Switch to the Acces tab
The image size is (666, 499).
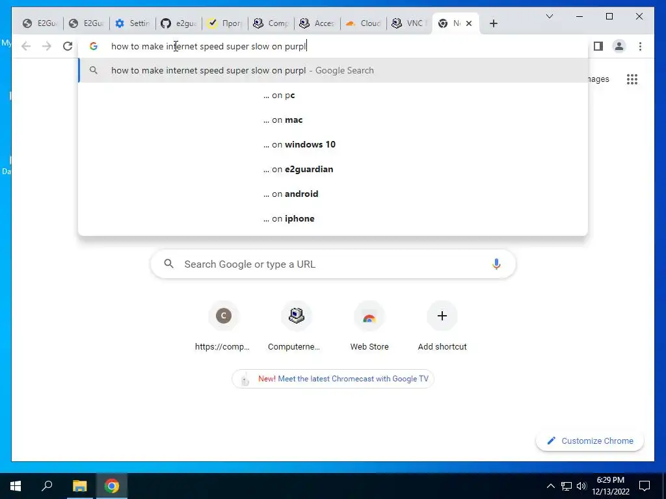click(x=317, y=23)
